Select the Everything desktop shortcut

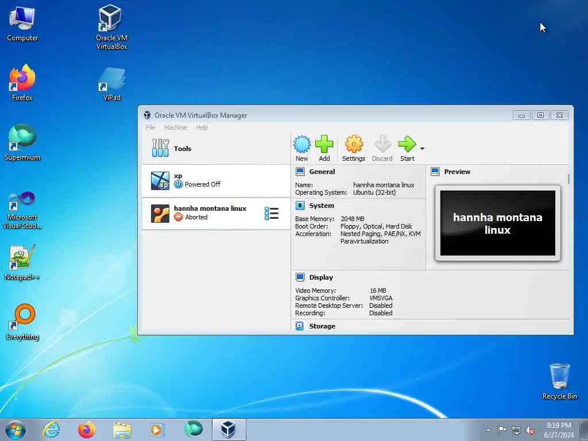pyautogui.click(x=22, y=322)
